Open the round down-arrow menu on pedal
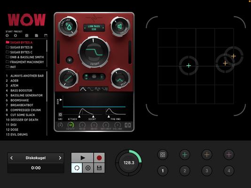The width and height of the screenshot is (251, 188). pyautogui.click(x=70, y=60)
